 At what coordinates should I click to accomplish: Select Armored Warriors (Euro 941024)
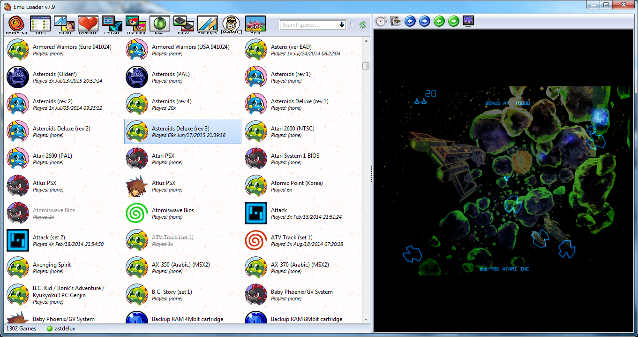pyautogui.click(x=64, y=50)
